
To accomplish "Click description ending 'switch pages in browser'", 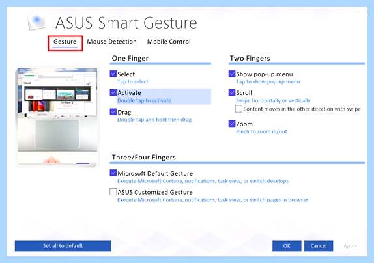I will pos(212,200).
